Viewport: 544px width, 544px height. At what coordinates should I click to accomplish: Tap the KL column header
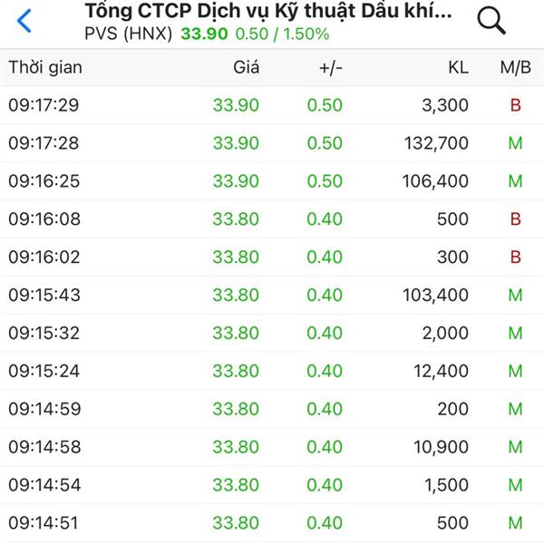458,67
